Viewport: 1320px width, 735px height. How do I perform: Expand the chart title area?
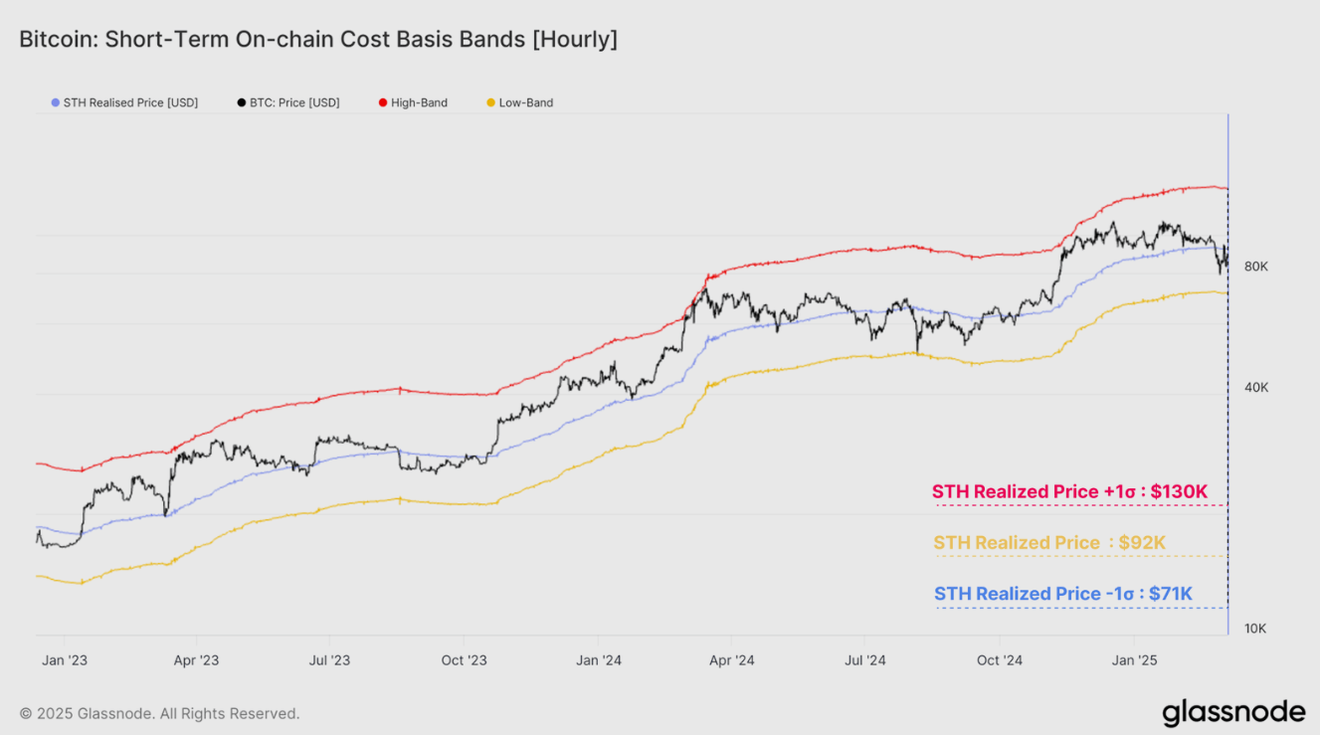point(318,39)
